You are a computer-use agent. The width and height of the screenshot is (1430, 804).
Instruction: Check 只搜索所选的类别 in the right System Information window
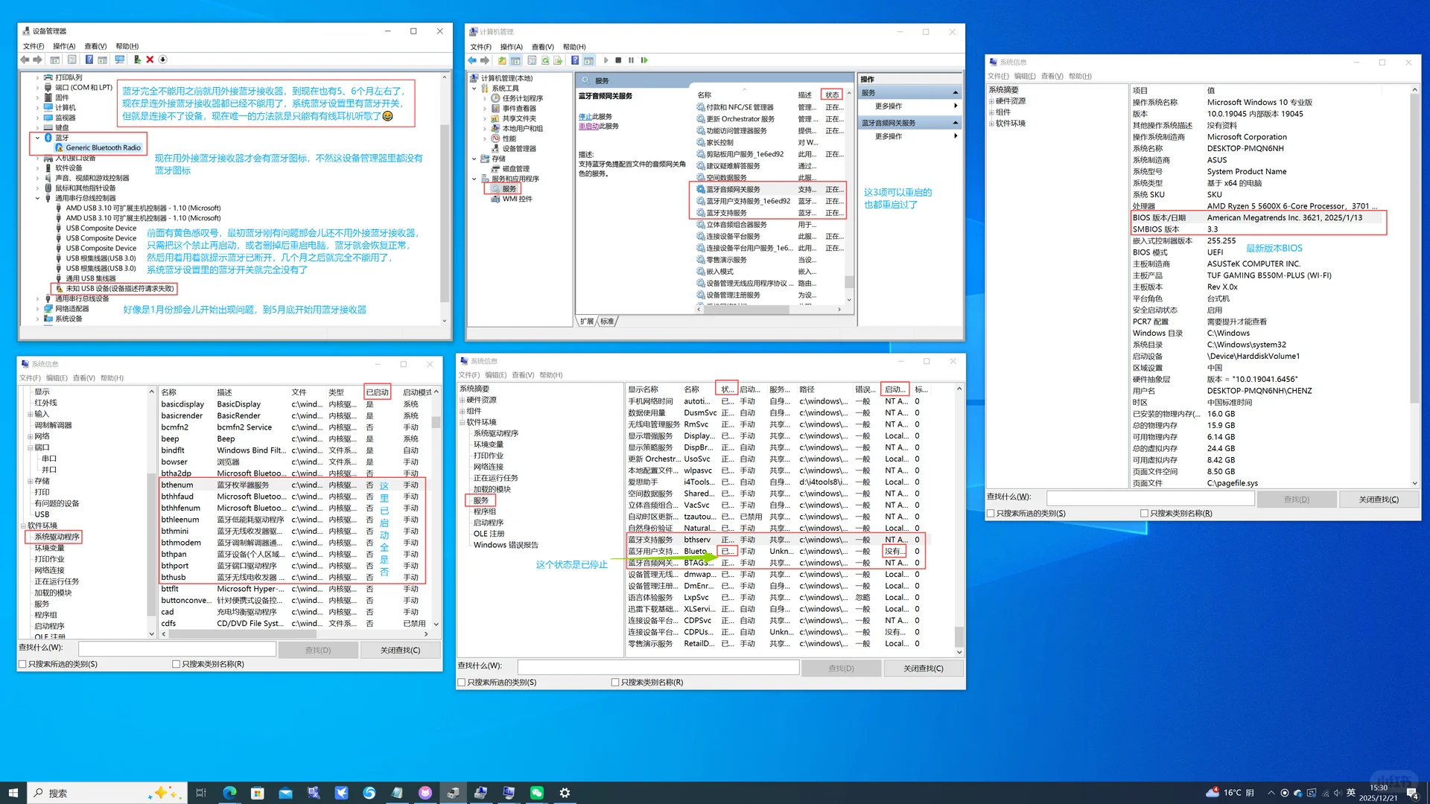991,513
